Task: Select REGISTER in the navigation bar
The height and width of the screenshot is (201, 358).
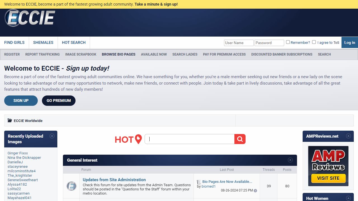Action: pyautogui.click(x=12, y=54)
